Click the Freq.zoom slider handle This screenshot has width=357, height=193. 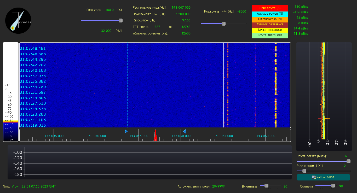click(x=120, y=20)
